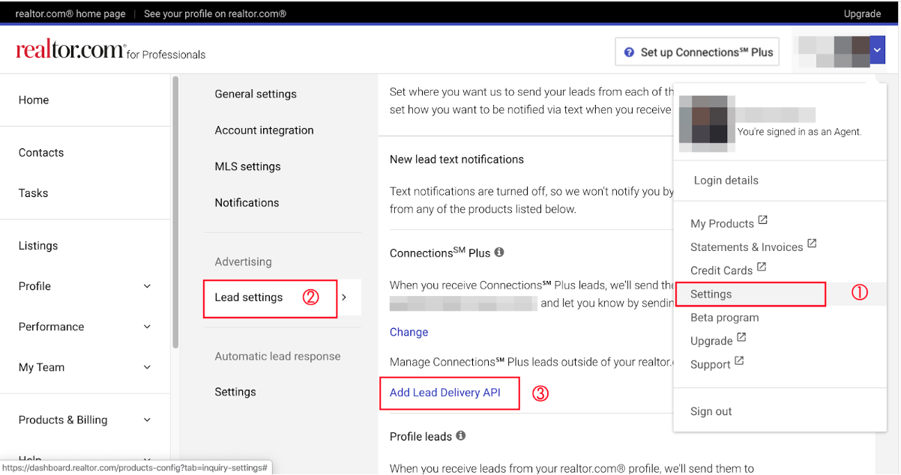Open Settings in the account menu
Image resolution: width=901 pixels, height=475 pixels.
711,294
